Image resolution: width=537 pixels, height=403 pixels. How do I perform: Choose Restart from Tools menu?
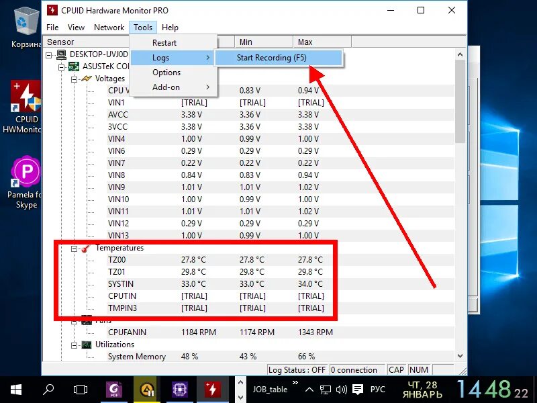(x=174, y=43)
